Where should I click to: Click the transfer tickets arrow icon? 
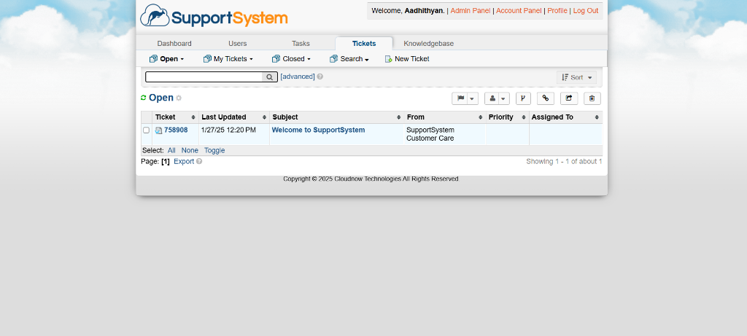coord(569,98)
